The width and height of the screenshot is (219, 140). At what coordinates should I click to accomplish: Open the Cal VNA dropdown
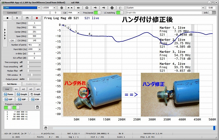(79, 13)
